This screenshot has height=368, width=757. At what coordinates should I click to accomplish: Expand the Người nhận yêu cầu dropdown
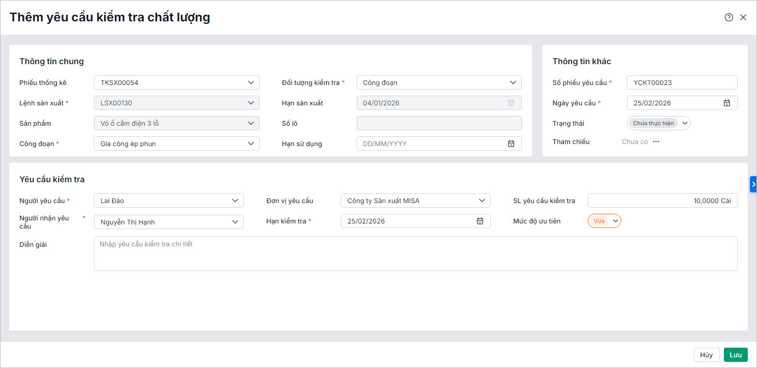pyautogui.click(x=235, y=222)
